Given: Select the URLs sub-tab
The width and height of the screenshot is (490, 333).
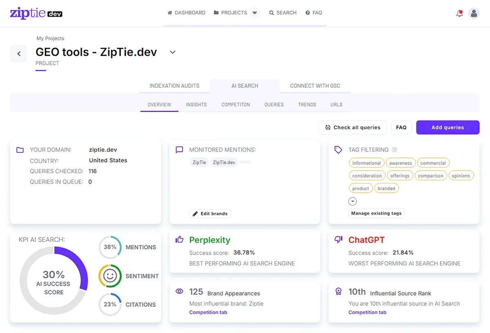Looking at the screenshot, I should click(336, 105).
